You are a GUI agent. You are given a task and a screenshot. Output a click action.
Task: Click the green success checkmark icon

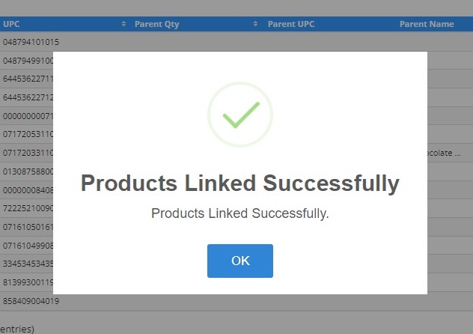(240, 115)
